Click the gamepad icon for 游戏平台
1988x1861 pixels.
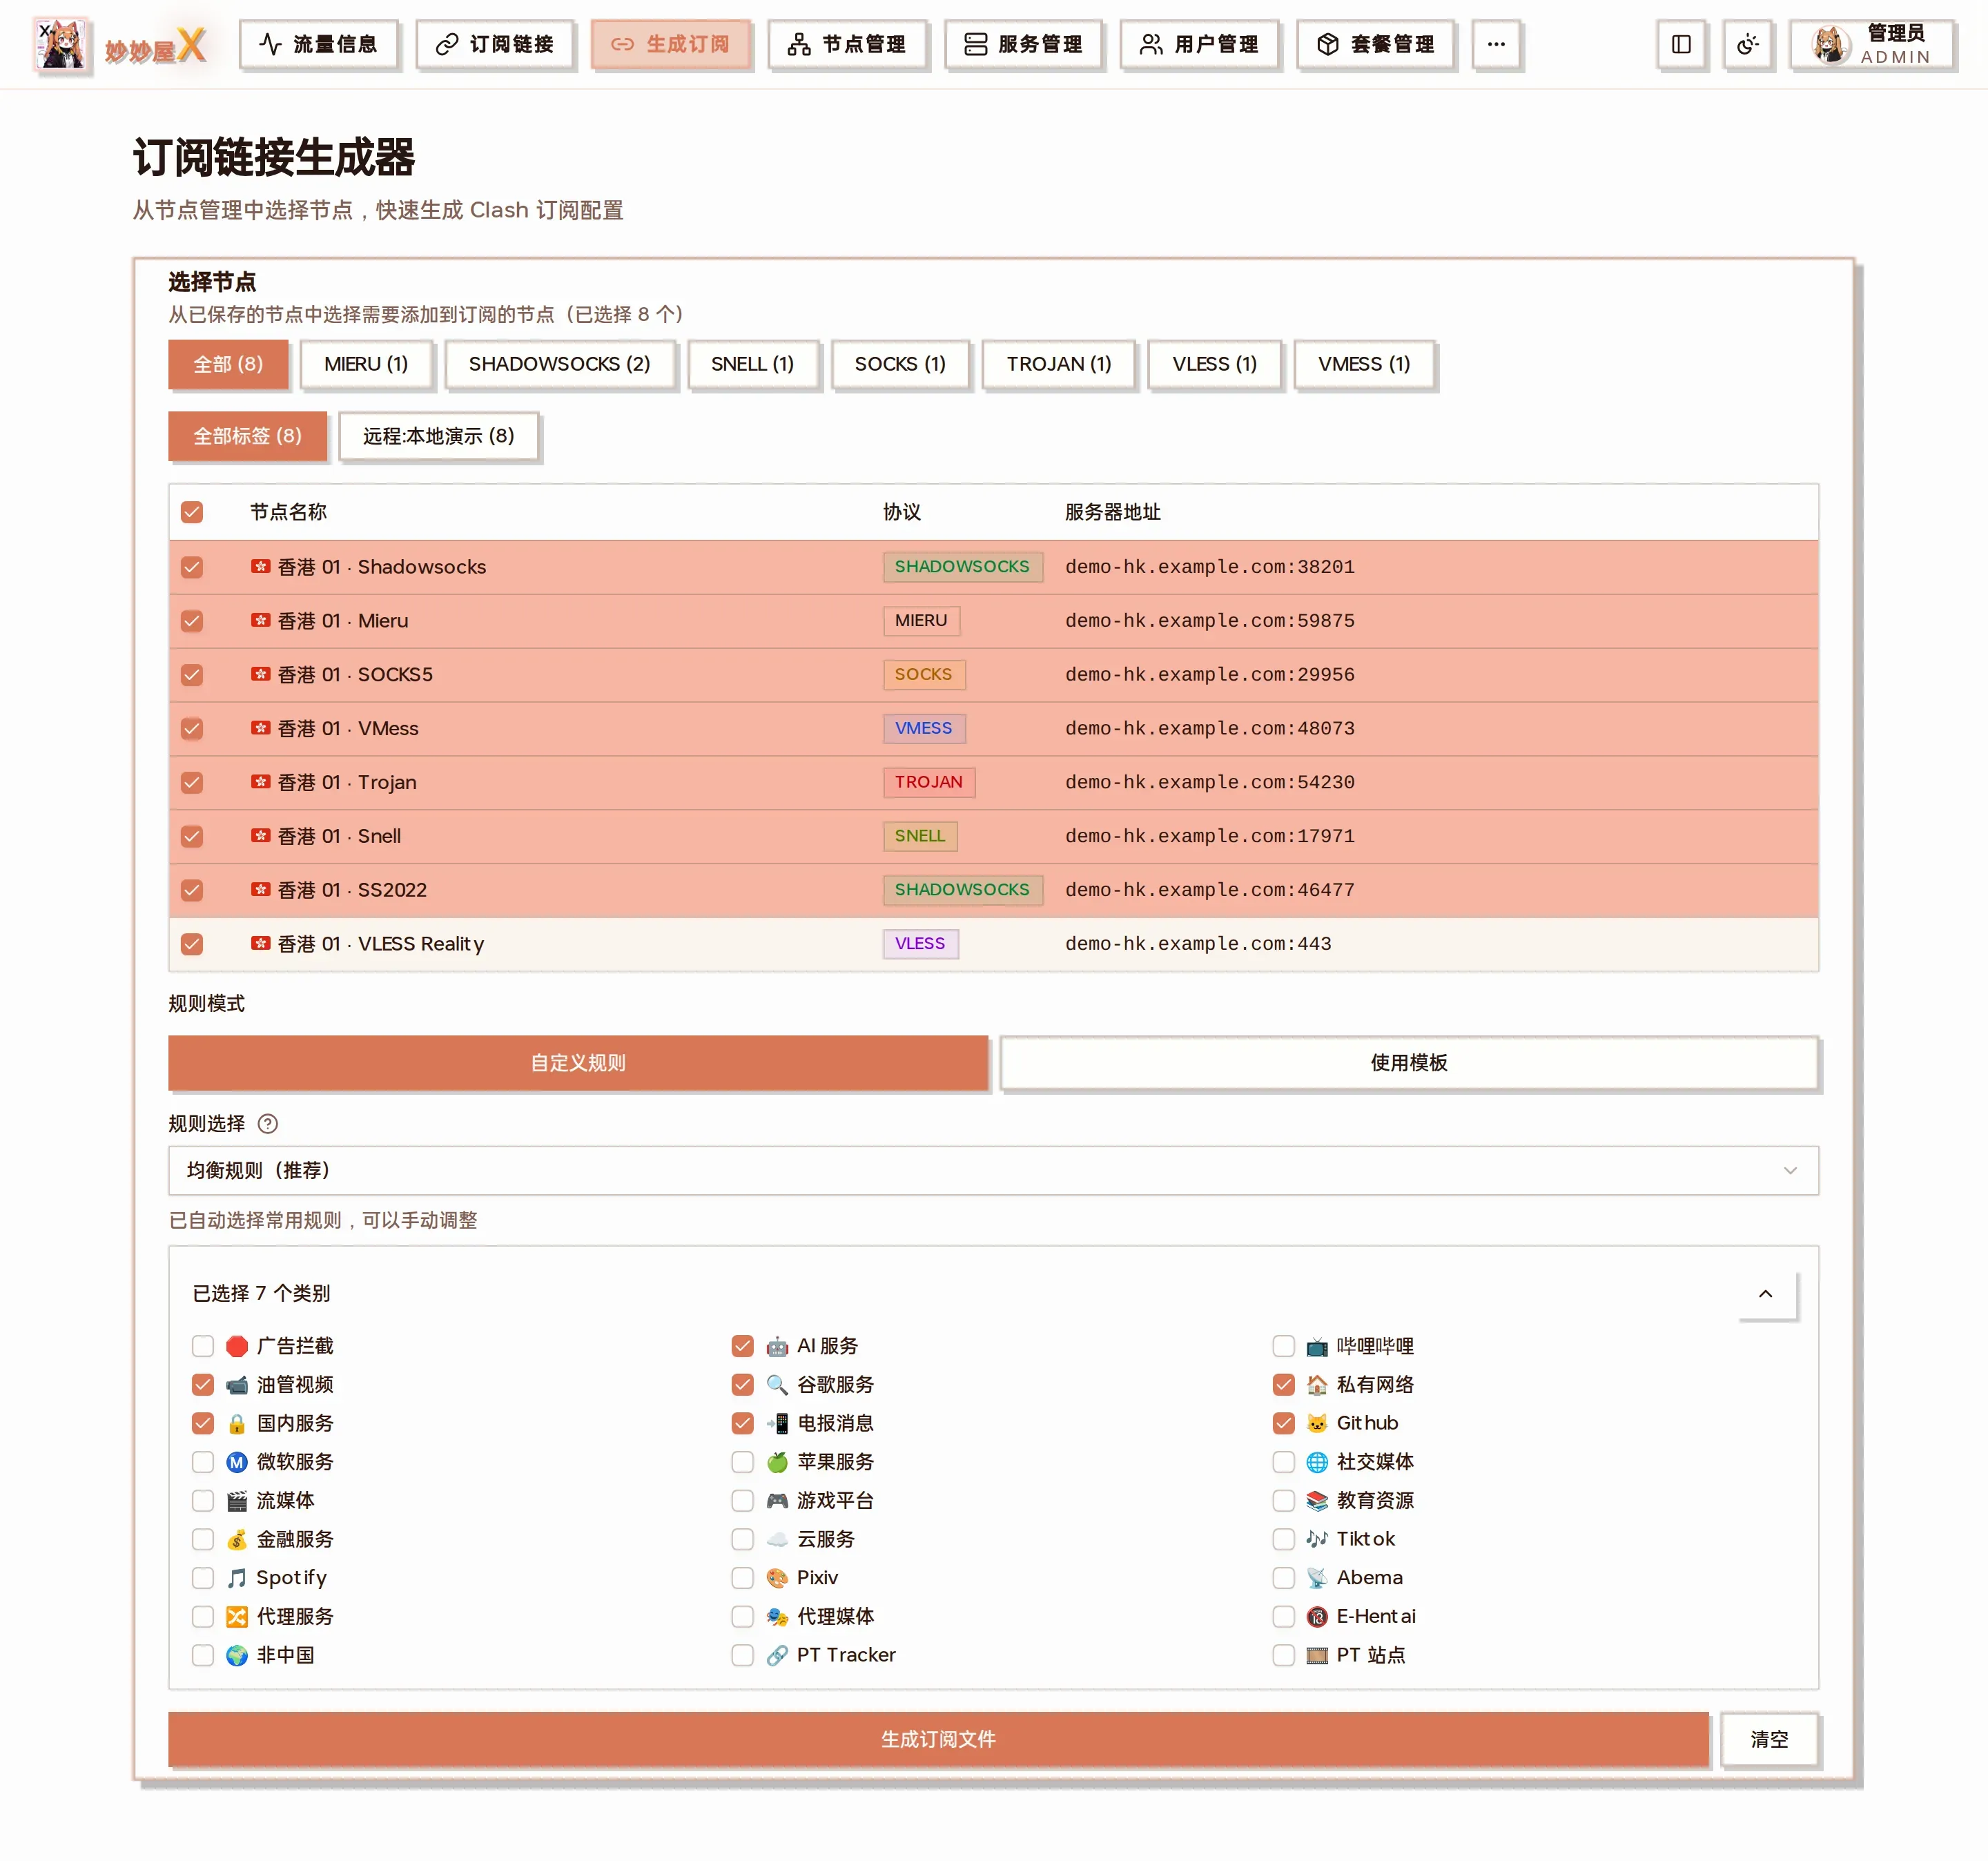click(777, 1500)
